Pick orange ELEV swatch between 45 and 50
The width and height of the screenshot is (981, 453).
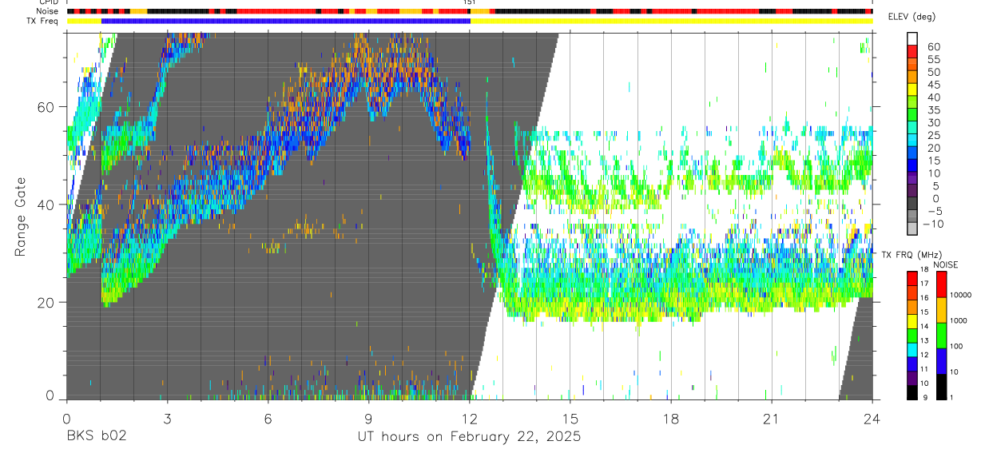(x=912, y=78)
